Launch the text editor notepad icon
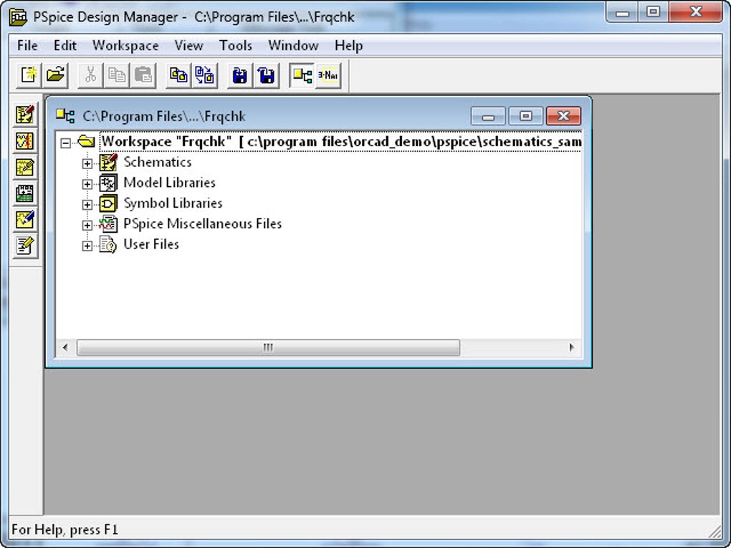This screenshot has height=548, width=731. coord(24,245)
